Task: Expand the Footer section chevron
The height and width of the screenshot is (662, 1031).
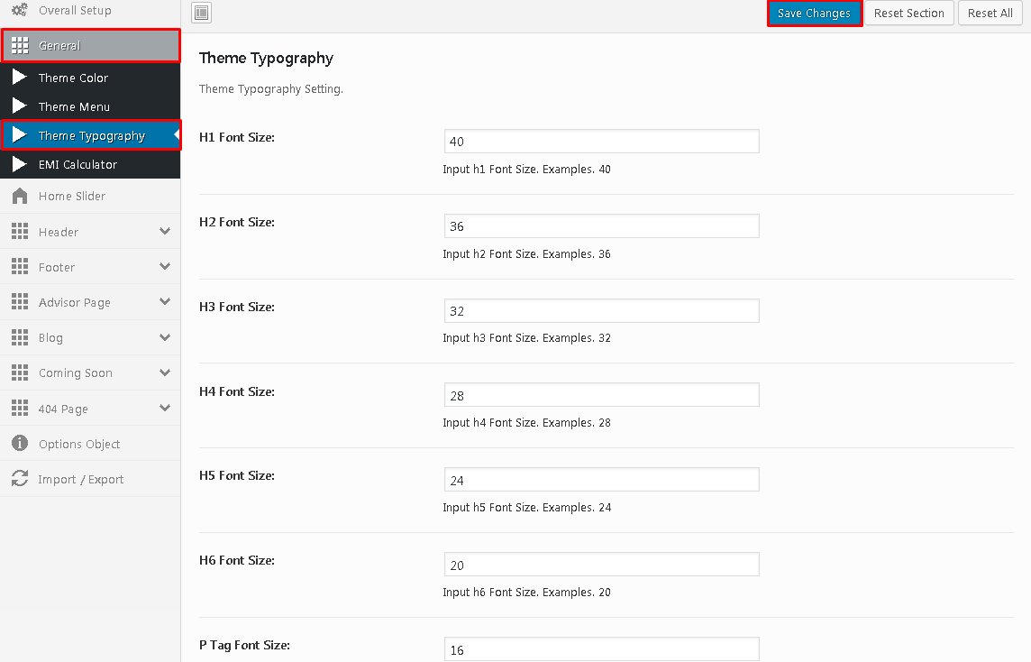Action: point(165,267)
